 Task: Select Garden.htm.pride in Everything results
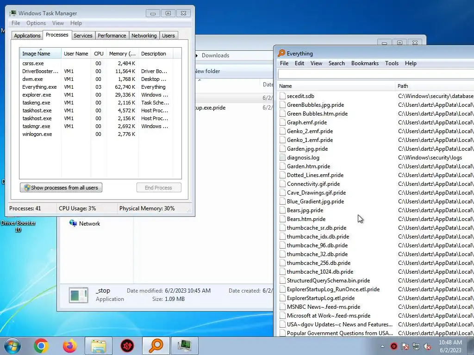click(x=308, y=166)
